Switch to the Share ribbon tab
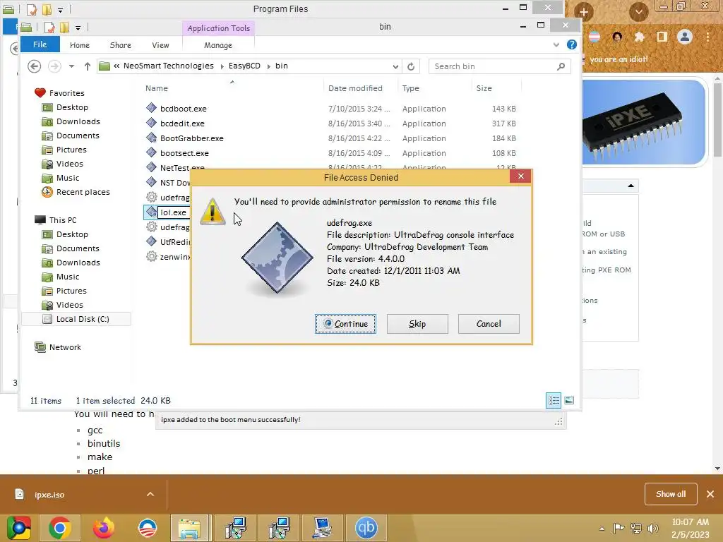Image resolution: width=723 pixels, height=542 pixels. tap(120, 45)
